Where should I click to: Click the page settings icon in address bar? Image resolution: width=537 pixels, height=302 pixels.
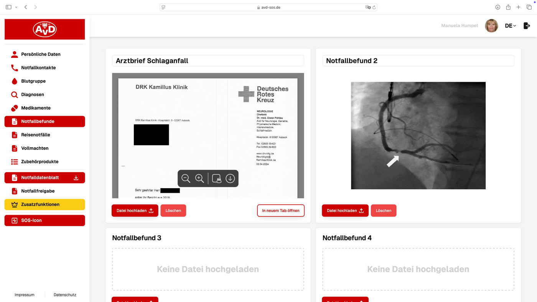(163, 7)
